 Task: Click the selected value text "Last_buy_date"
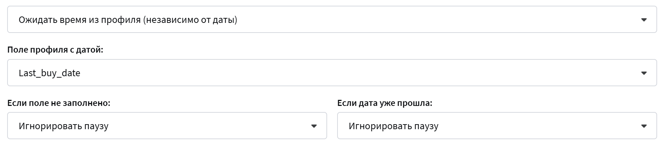click(x=49, y=73)
